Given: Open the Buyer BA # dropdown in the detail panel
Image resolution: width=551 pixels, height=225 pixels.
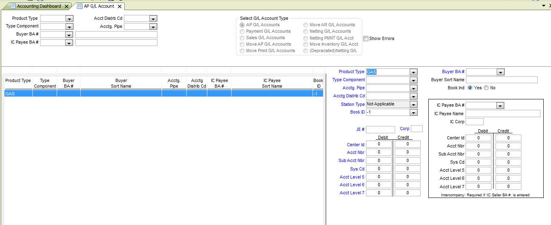Looking at the screenshot, I should pos(500,72).
